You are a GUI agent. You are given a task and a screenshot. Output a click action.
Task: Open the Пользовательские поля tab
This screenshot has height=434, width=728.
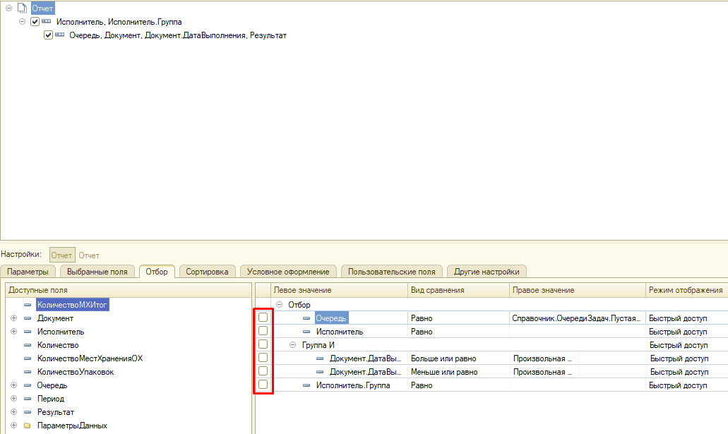[x=391, y=272]
